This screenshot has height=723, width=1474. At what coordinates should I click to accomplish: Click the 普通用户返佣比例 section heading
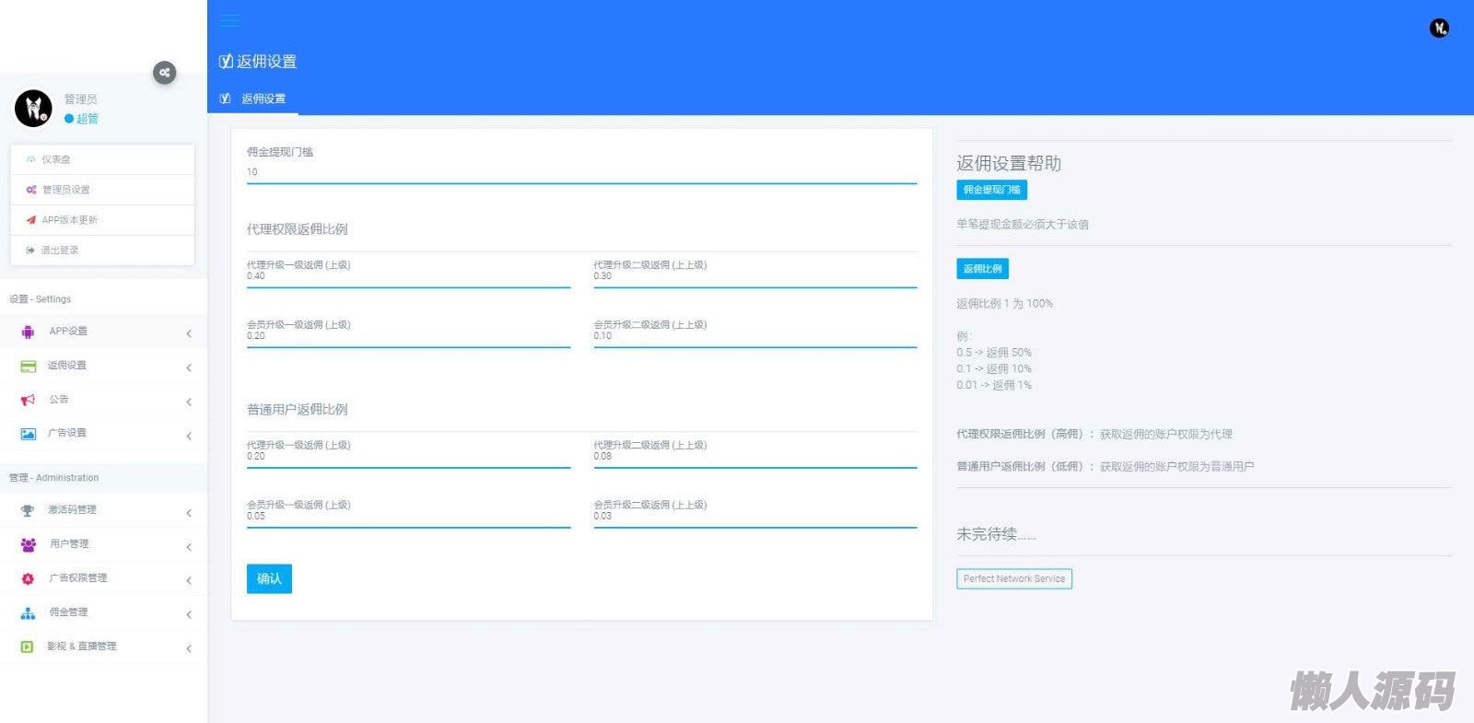pos(297,410)
